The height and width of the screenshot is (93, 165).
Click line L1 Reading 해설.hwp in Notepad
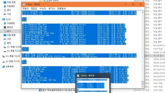73,37
